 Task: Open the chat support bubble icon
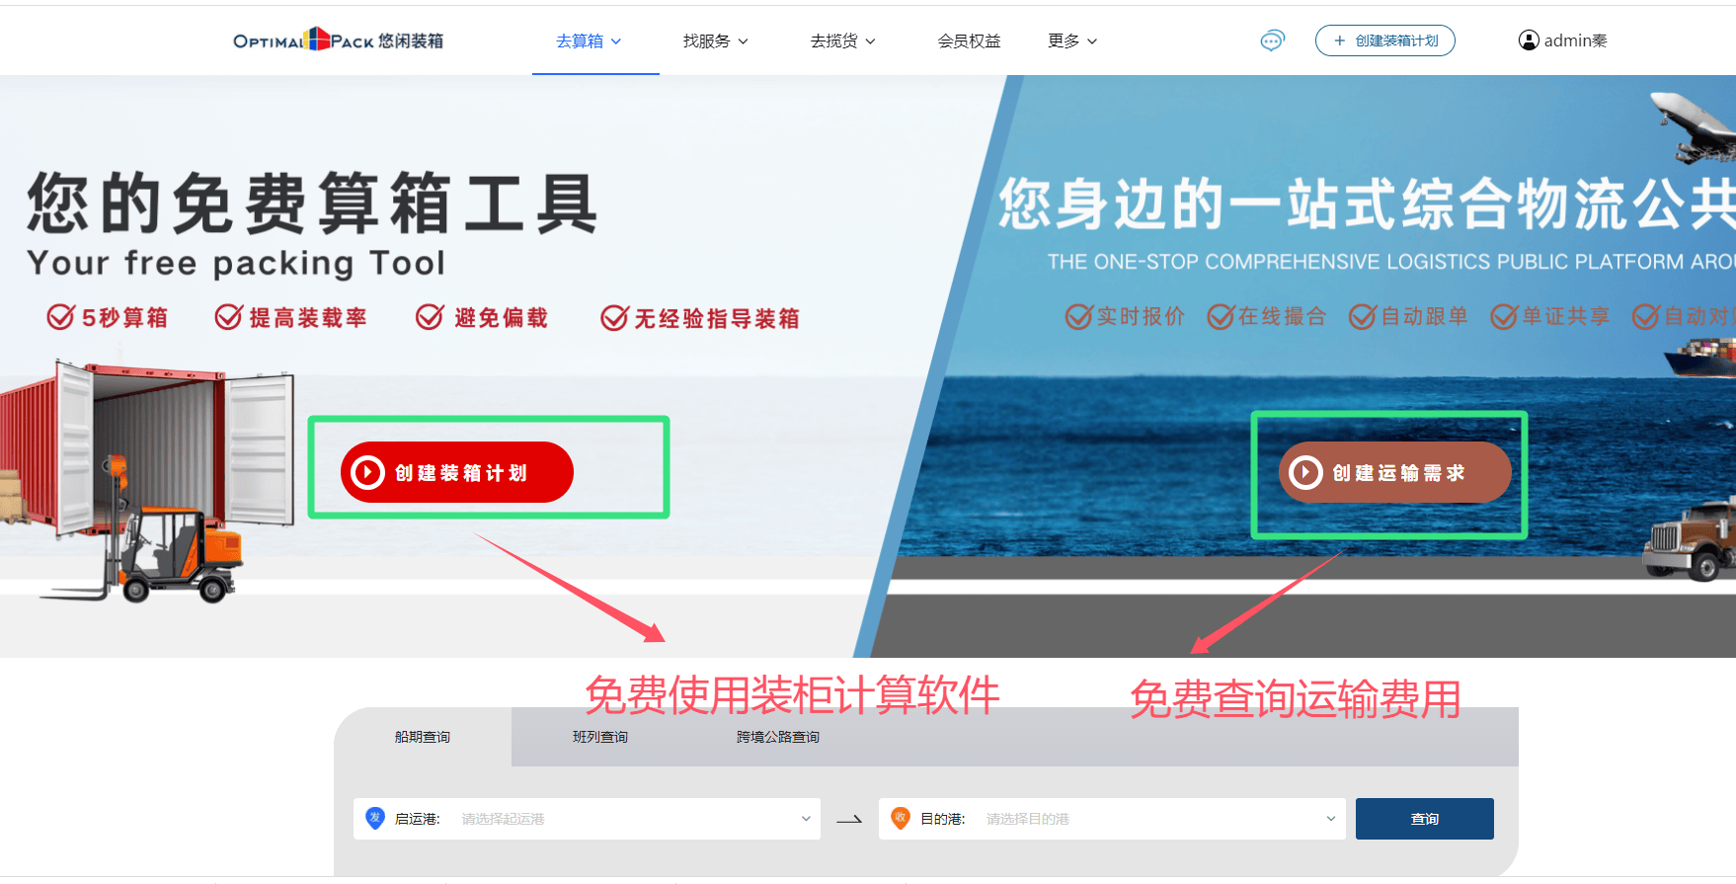click(x=1272, y=40)
